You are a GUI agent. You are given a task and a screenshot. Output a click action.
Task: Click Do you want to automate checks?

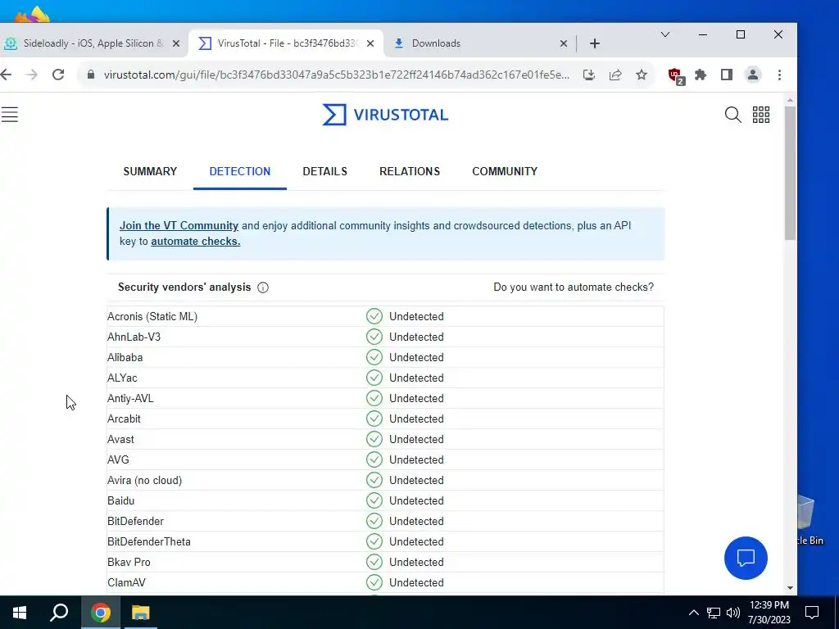coord(573,287)
